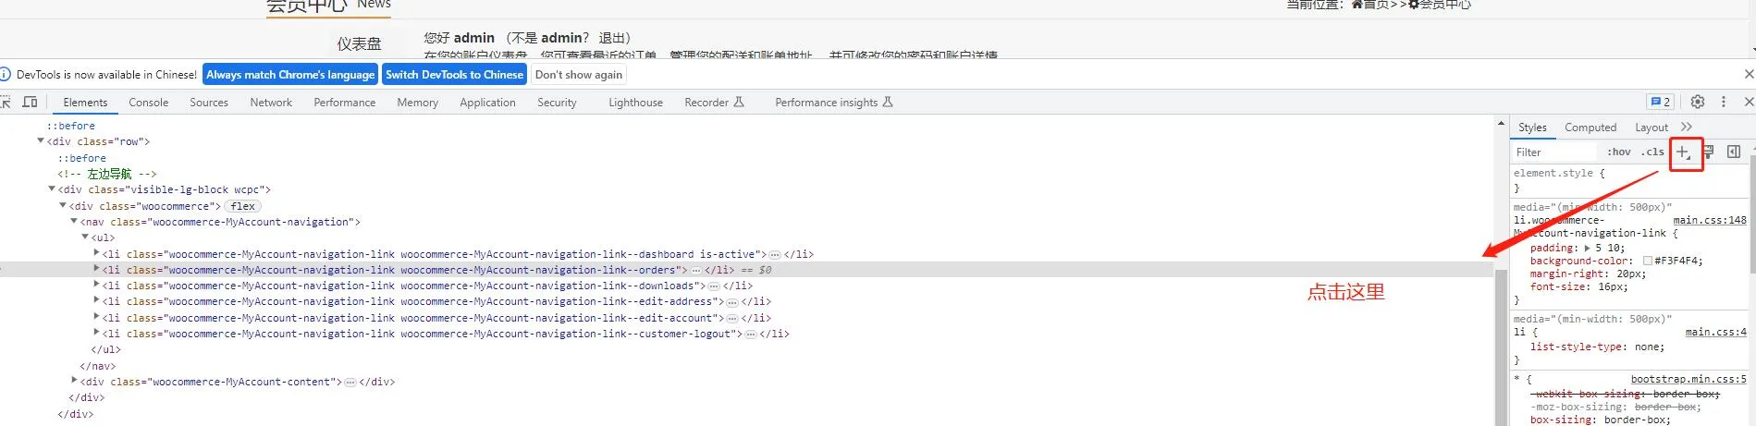
Task: Click the Performance insights flask icon
Action: pos(888,102)
